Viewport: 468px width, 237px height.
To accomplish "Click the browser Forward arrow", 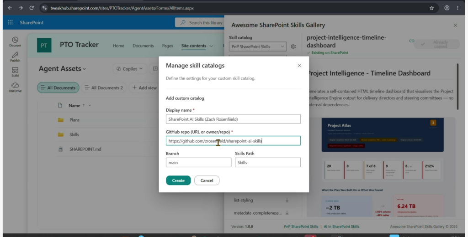I will point(21,8).
